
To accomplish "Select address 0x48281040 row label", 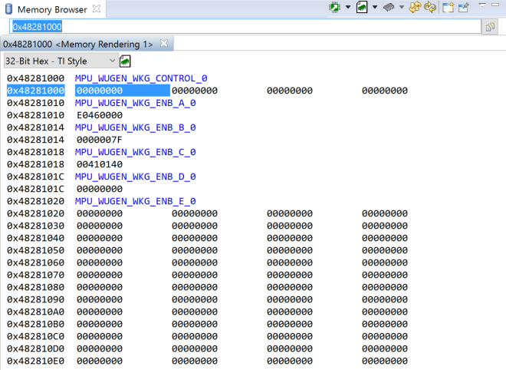I will point(35,238).
